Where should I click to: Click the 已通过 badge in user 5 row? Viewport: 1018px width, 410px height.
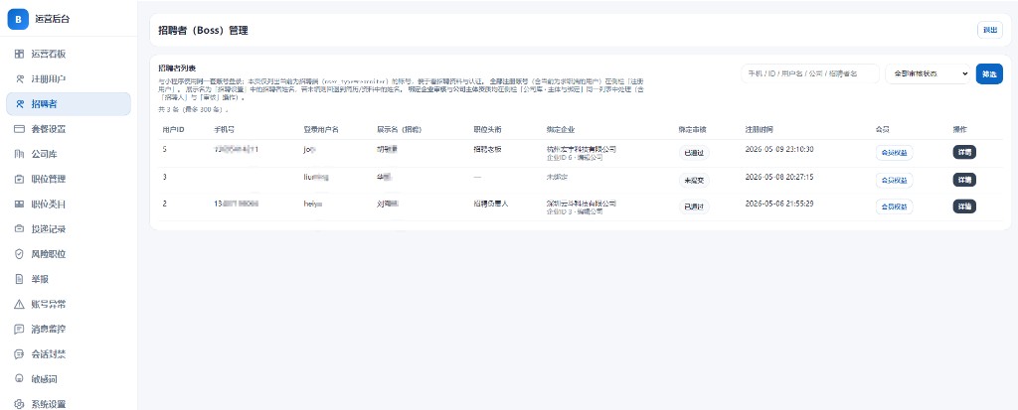click(x=693, y=153)
